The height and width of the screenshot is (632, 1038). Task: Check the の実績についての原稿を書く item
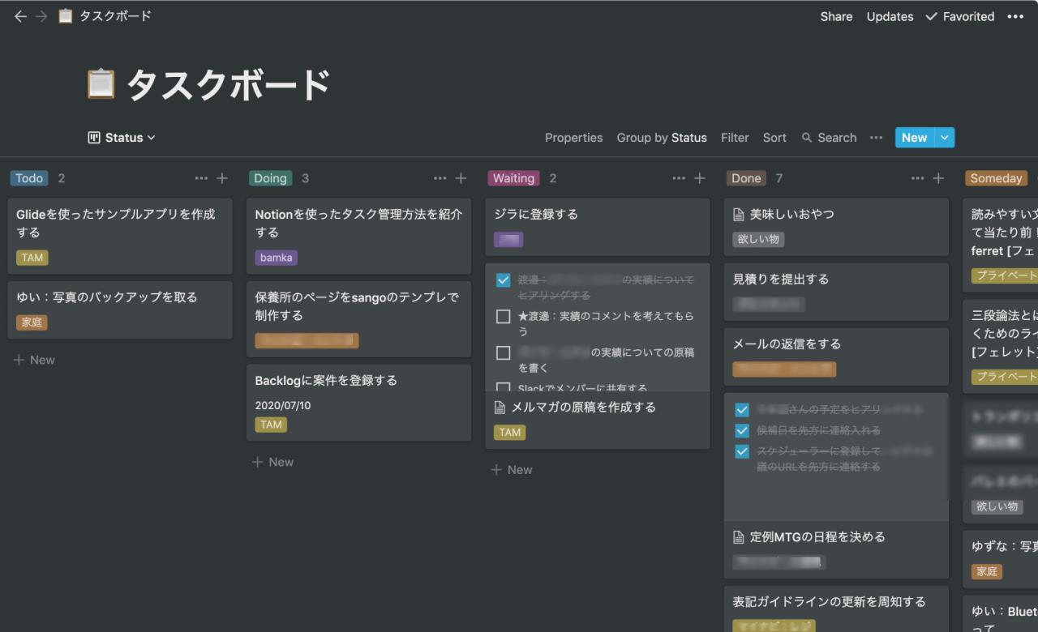pos(503,353)
